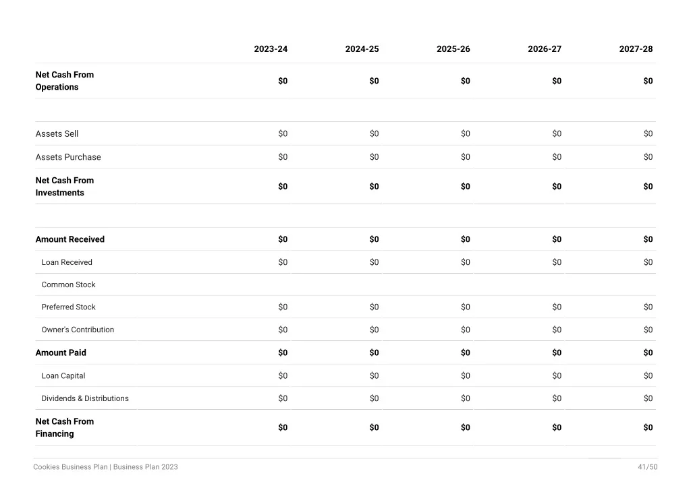Select the Loan Capital row label

point(63,376)
